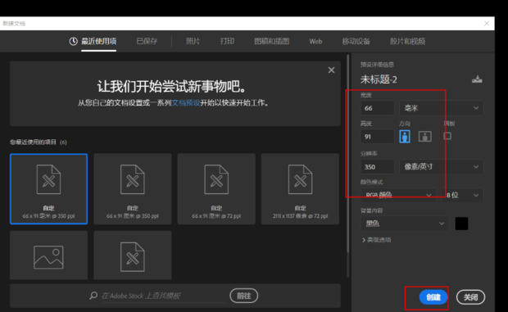The height and width of the screenshot is (312, 508).
Task: Select the 66 x 91 毫米 @ 350 ppi preset
Action: (x=48, y=188)
